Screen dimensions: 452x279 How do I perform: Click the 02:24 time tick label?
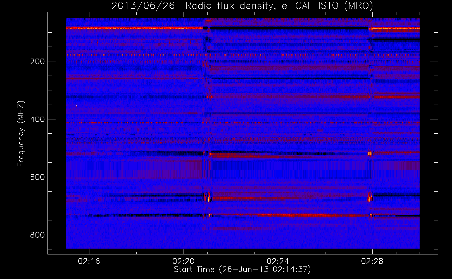[x=278, y=261]
